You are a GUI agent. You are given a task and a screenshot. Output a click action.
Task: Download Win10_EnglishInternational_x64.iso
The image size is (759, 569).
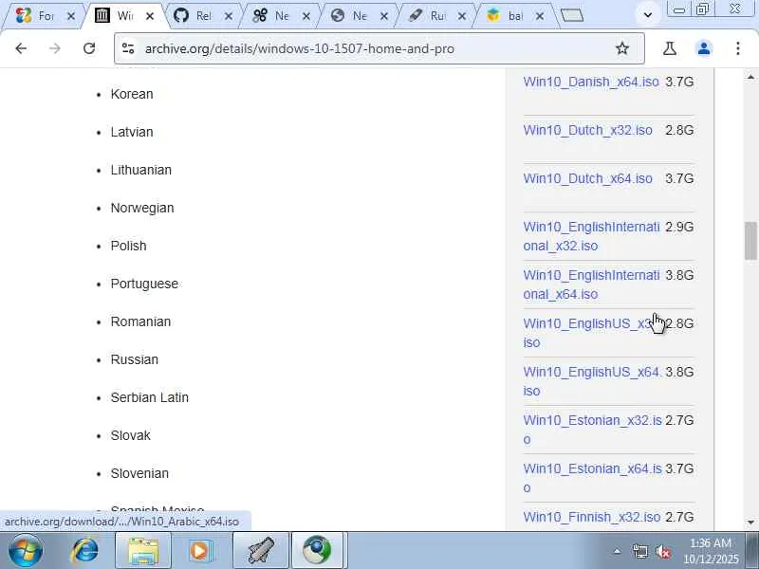tap(591, 284)
